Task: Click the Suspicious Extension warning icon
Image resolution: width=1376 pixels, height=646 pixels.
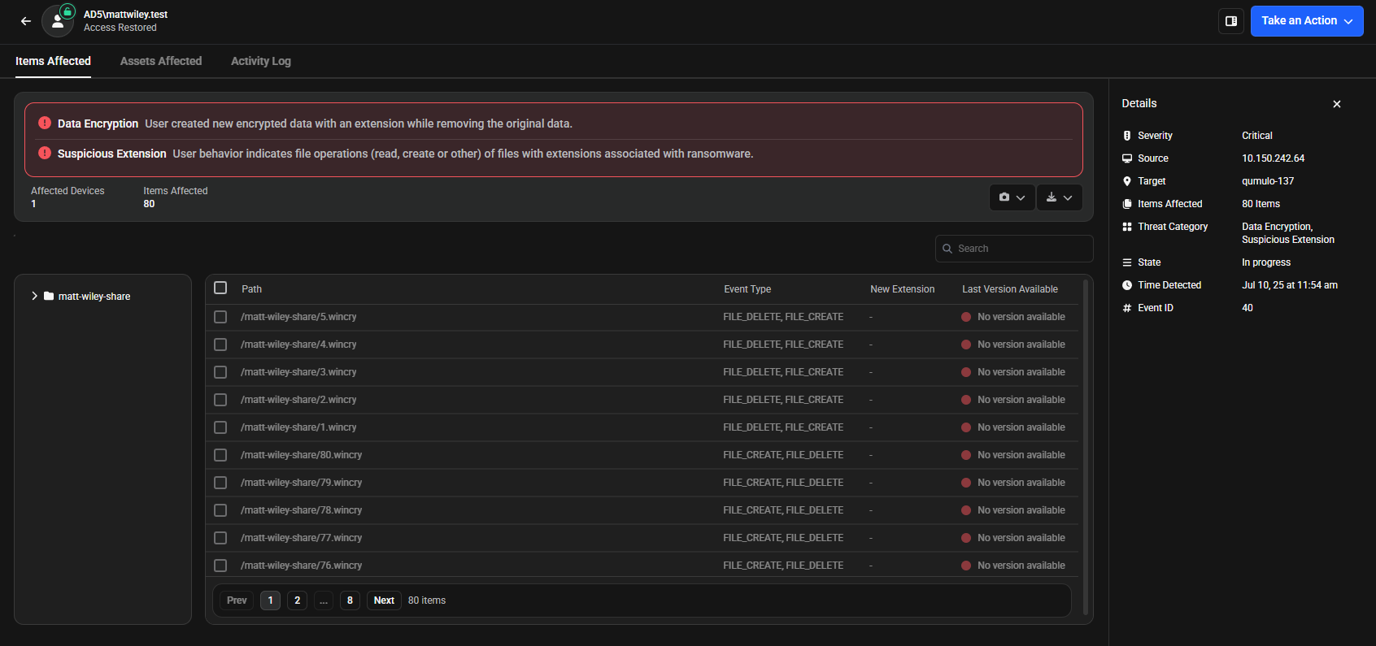Action: [45, 154]
